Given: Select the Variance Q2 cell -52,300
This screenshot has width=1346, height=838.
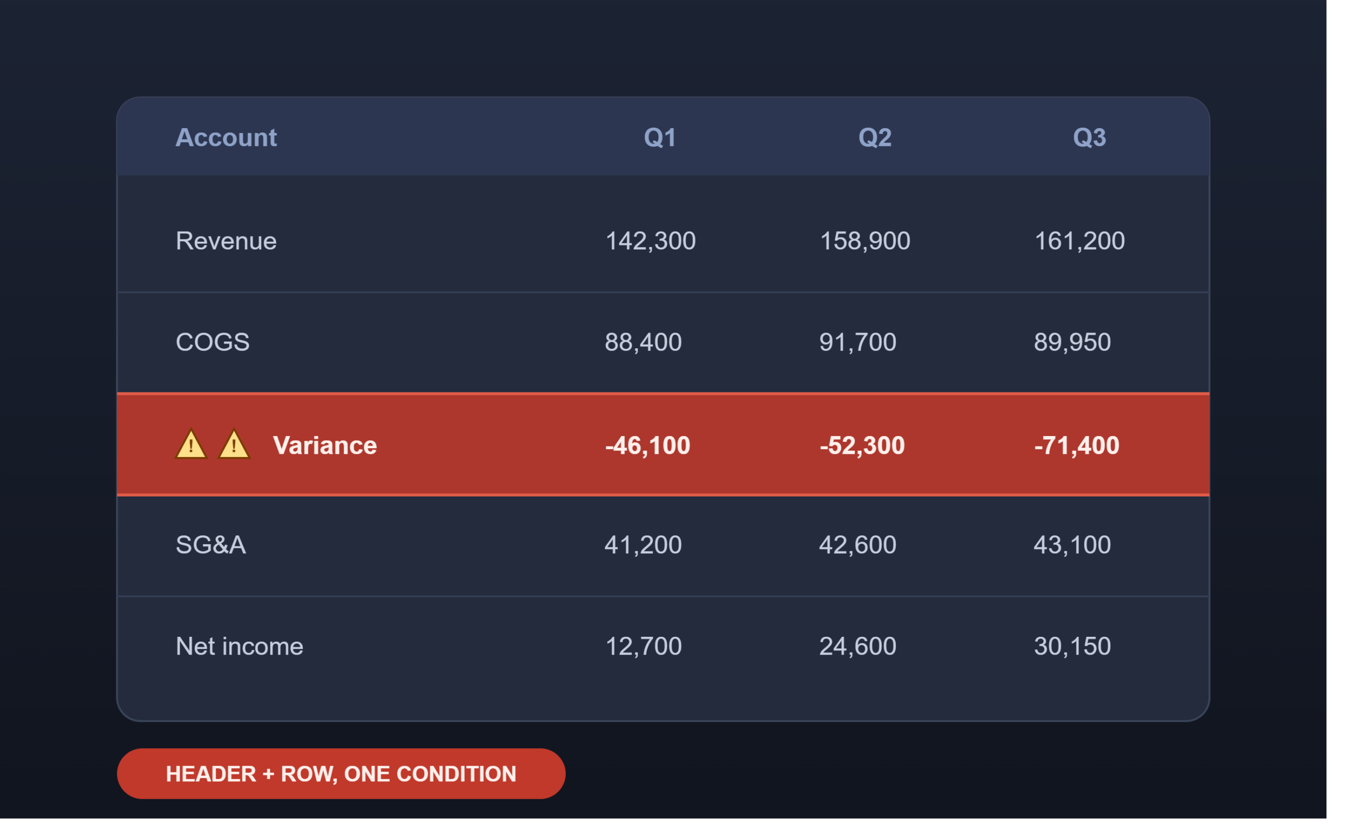Looking at the screenshot, I should tap(862, 446).
